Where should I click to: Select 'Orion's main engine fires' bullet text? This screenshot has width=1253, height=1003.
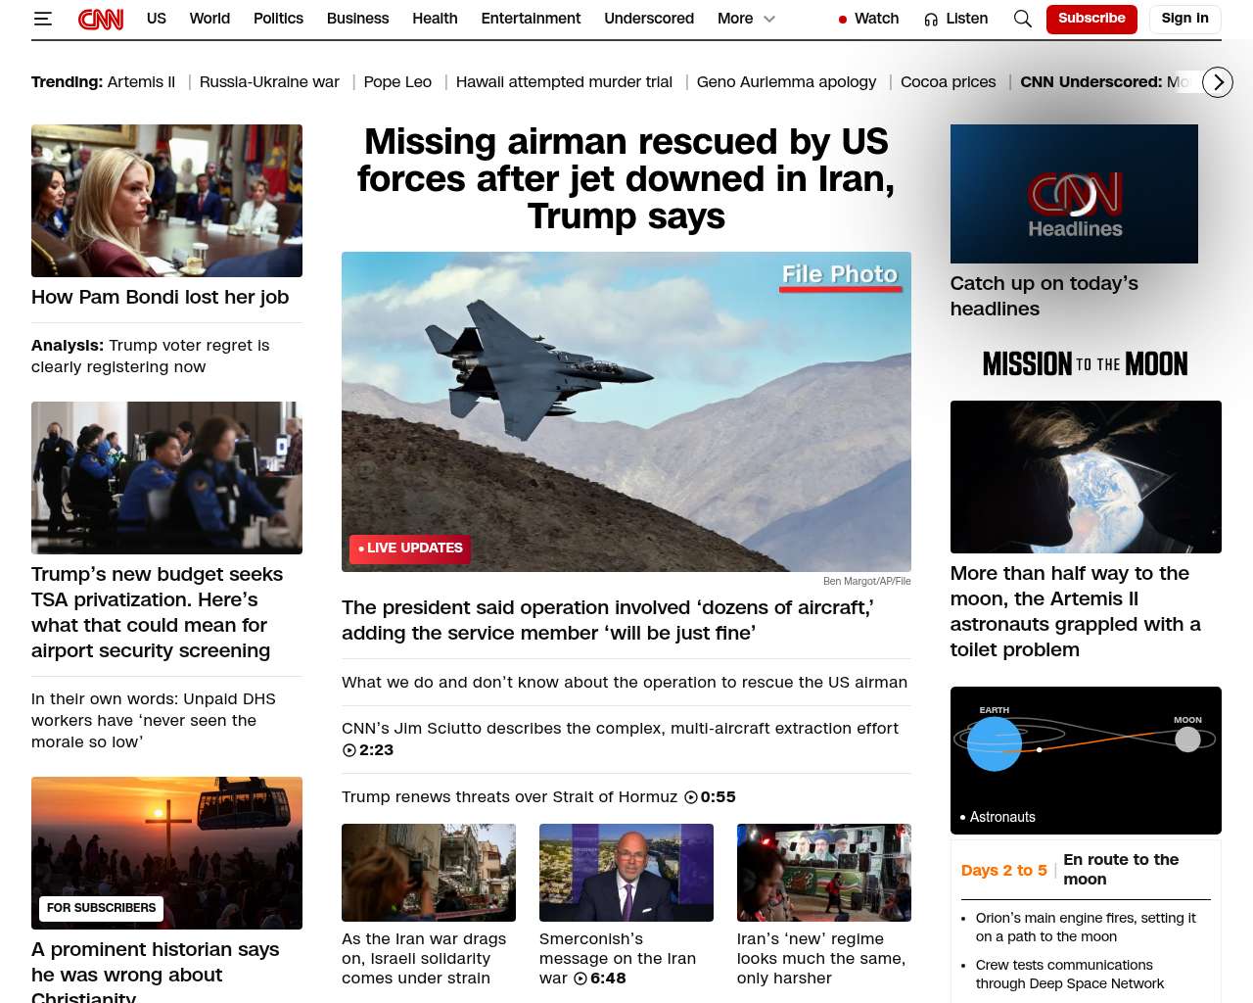(x=1086, y=928)
